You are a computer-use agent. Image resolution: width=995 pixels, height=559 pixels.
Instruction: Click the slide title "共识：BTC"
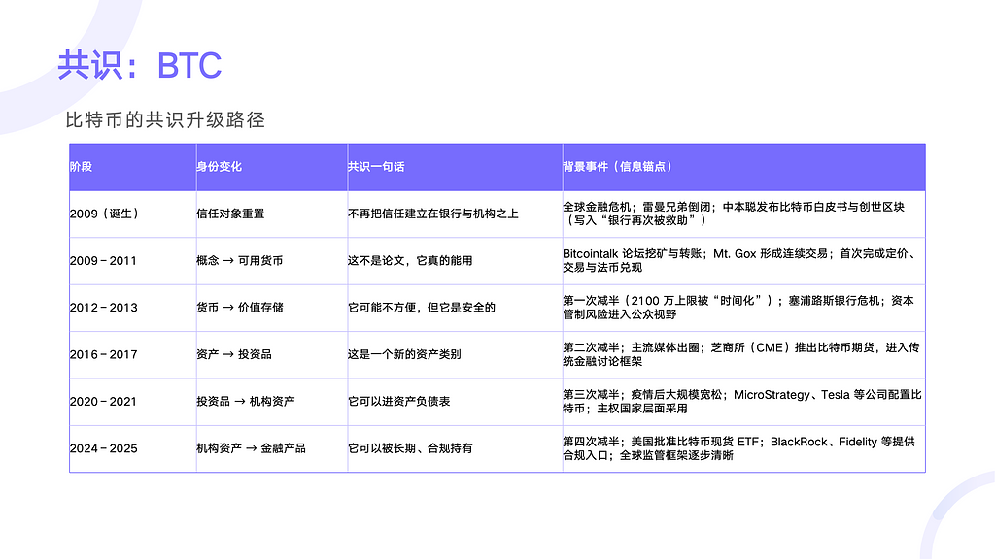point(139,66)
